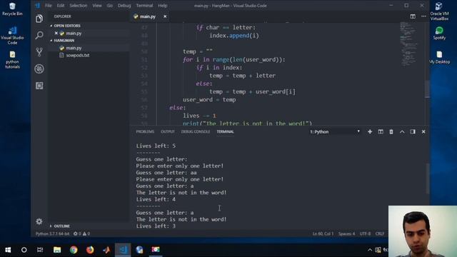The height and width of the screenshot is (257, 457).
Task: Kill the terminal with trash icon
Action: tap(391, 131)
